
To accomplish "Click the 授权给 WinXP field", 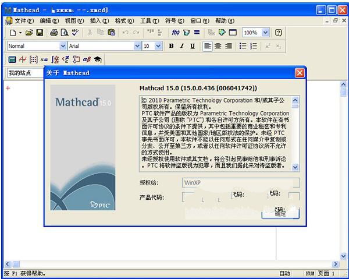I will coord(241,183).
